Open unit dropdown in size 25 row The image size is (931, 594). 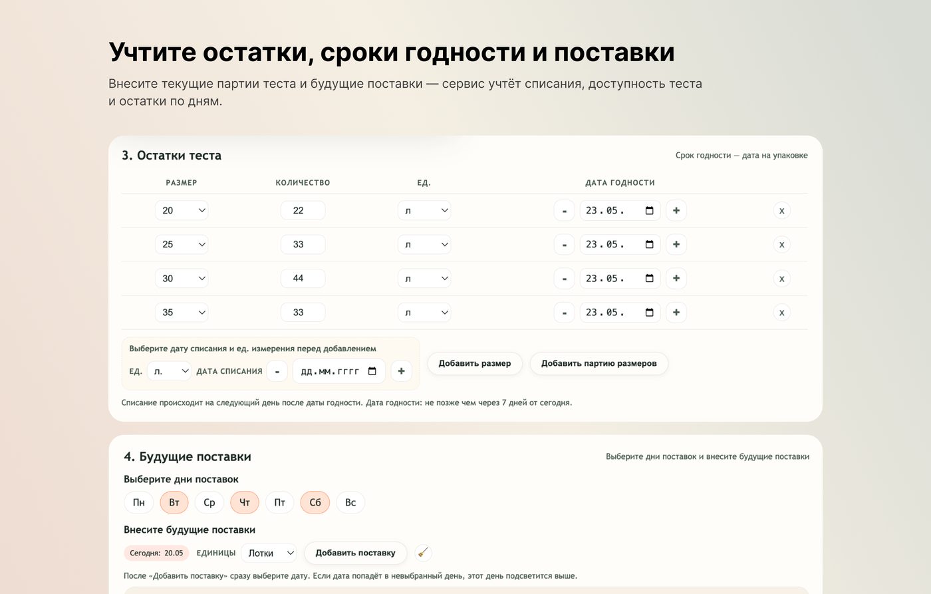pyautogui.click(x=424, y=245)
